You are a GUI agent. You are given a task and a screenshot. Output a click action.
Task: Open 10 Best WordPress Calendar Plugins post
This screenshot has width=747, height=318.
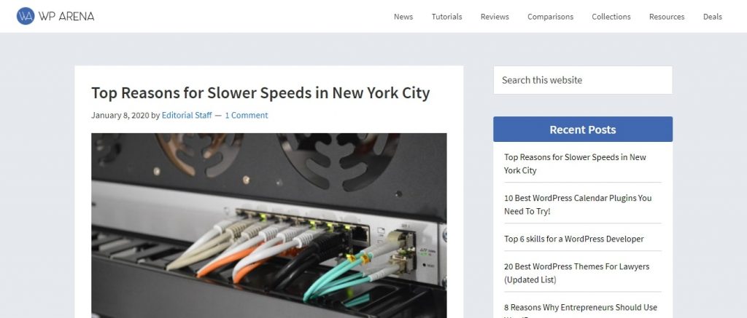(x=578, y=204)
